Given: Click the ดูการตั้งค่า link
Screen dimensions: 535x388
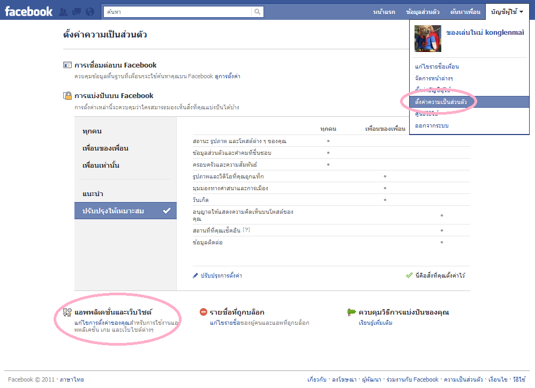Looking at the screenshot, I should (227, 76).
